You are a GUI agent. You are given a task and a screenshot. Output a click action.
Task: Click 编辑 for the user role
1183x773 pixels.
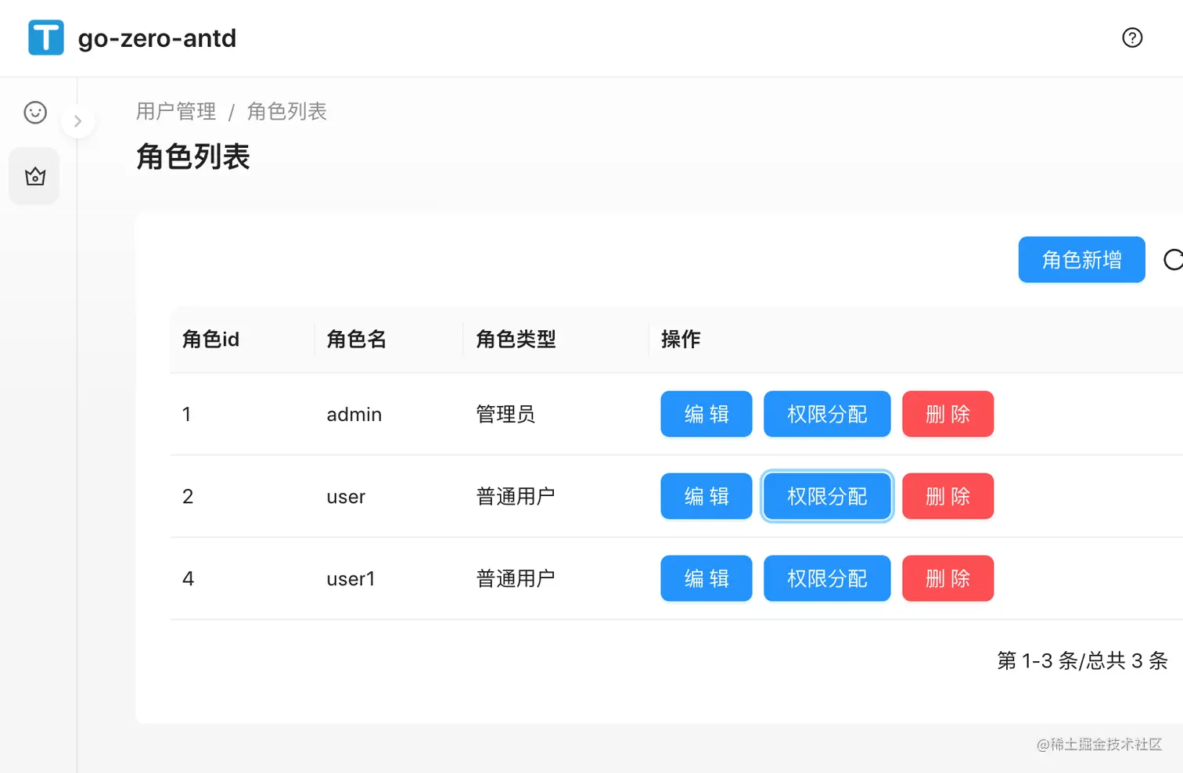click(x=706, y=496)
